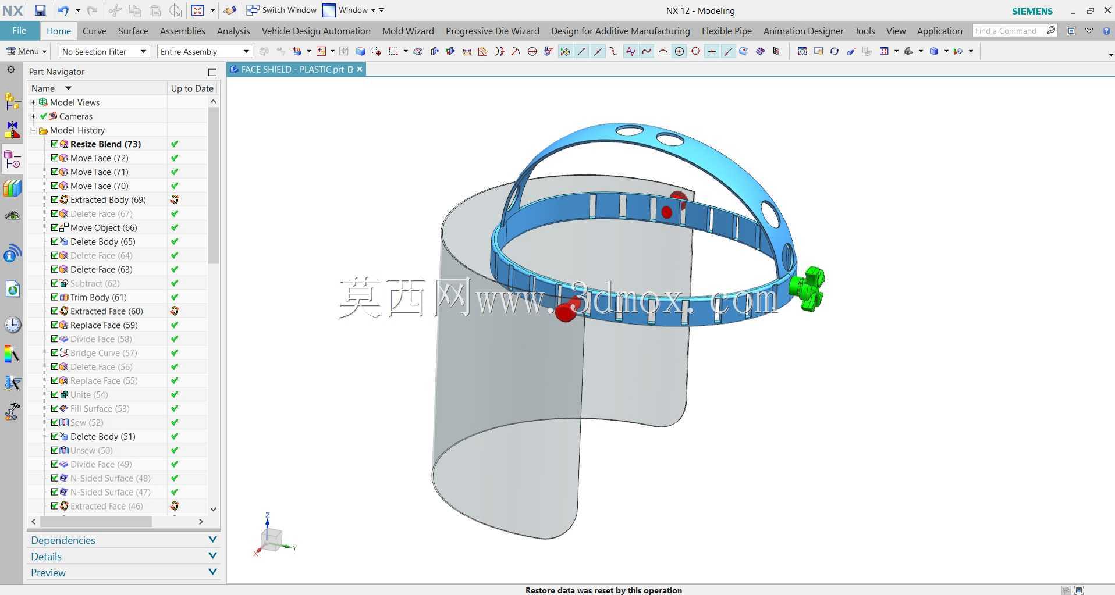Open the Application tab
The width and height of the screenshot is (1115, 595).
coord(939,31)
